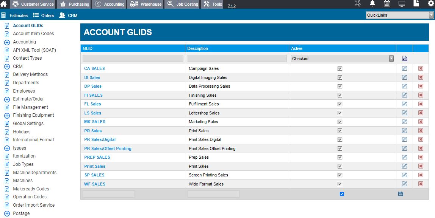Screen dimensions: 435x218
Task: Edit the DP Sales row
Action: [404, 86]
